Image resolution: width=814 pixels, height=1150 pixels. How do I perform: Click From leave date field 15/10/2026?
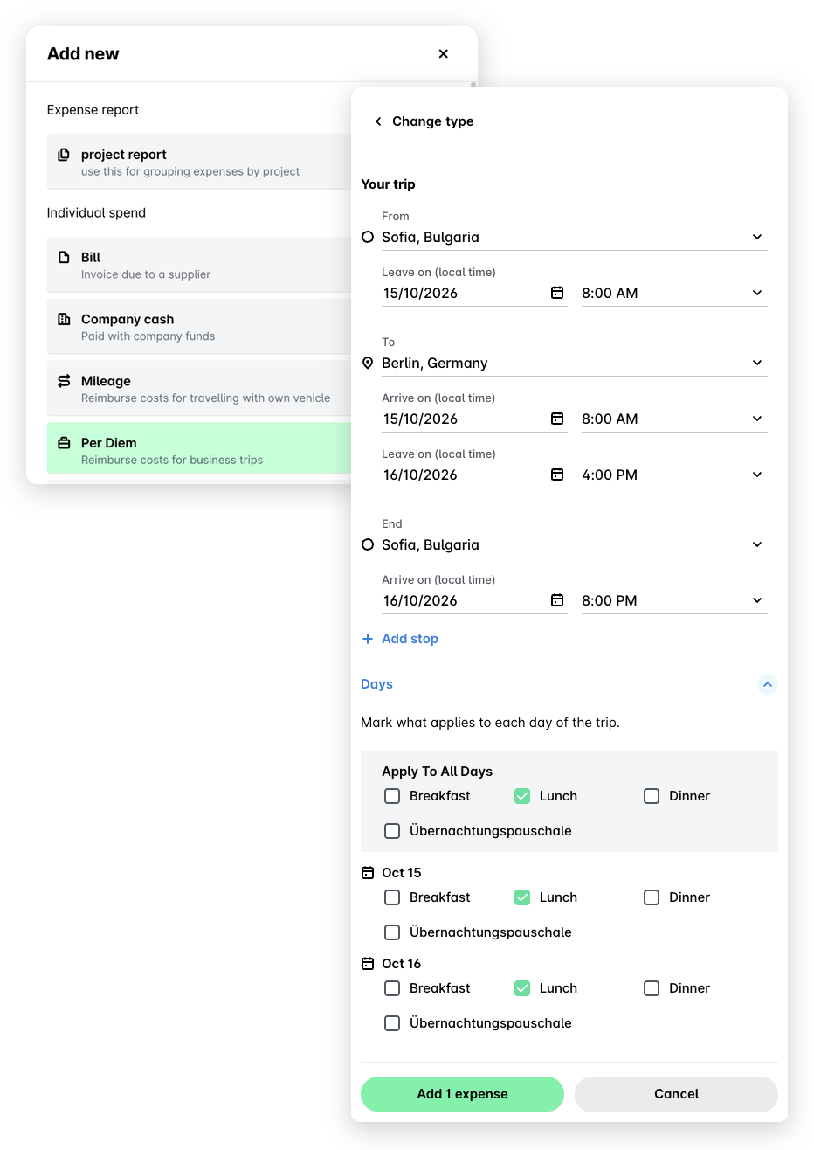point(474,293)
